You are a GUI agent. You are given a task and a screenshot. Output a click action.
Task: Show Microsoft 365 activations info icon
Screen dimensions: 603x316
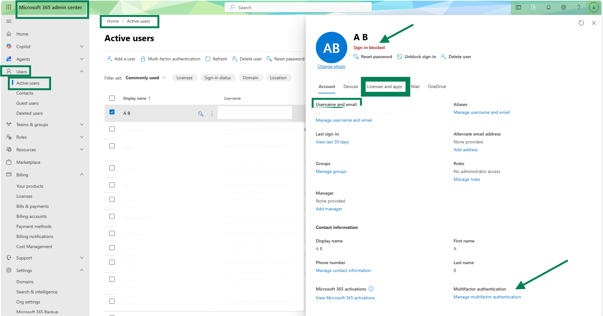[x=371, y=289]
